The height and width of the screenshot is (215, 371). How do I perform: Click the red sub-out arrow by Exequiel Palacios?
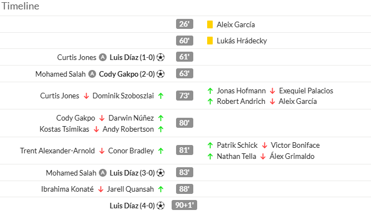click(272, 91)
